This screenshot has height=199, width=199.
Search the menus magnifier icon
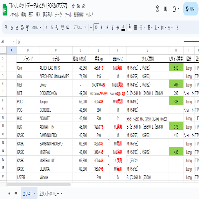pos(6,27)
